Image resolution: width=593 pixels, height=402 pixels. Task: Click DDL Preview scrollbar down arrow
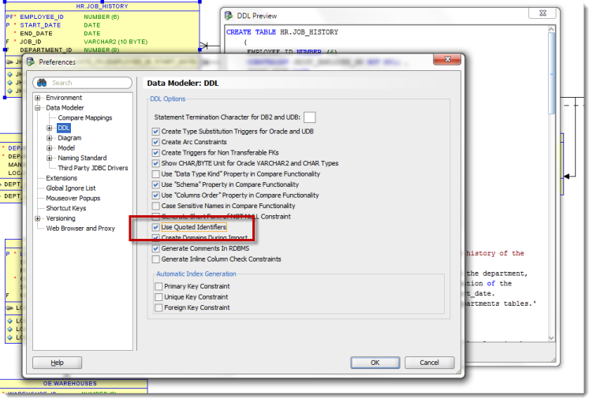click(x=551, y=338)
